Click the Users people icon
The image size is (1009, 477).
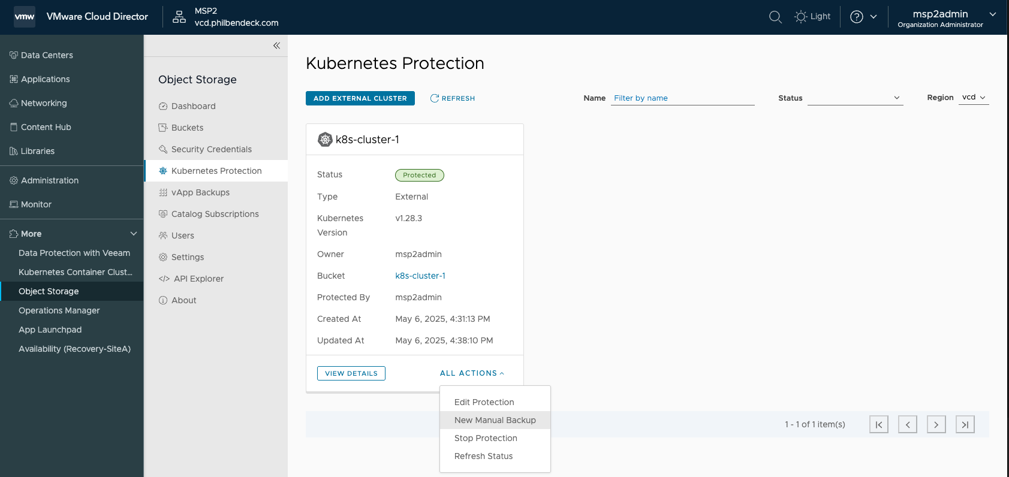coord(163,236)
